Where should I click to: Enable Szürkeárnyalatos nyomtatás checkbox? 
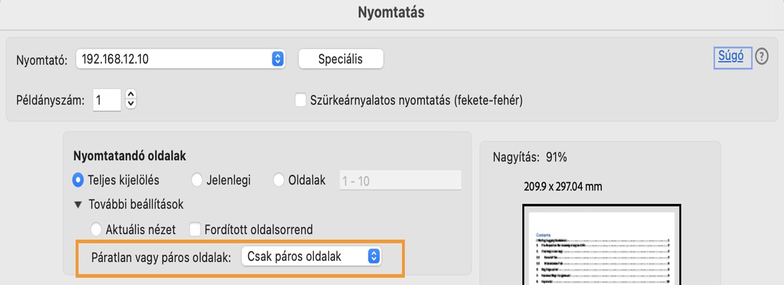[300, 100]
